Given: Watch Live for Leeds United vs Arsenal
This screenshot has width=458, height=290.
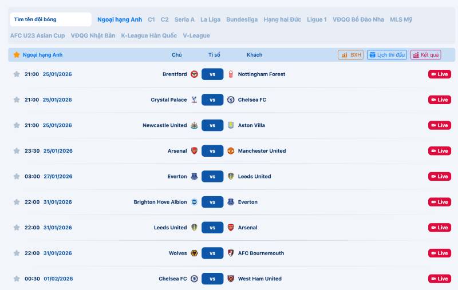Looking at the screenshot, I should 440,228.
